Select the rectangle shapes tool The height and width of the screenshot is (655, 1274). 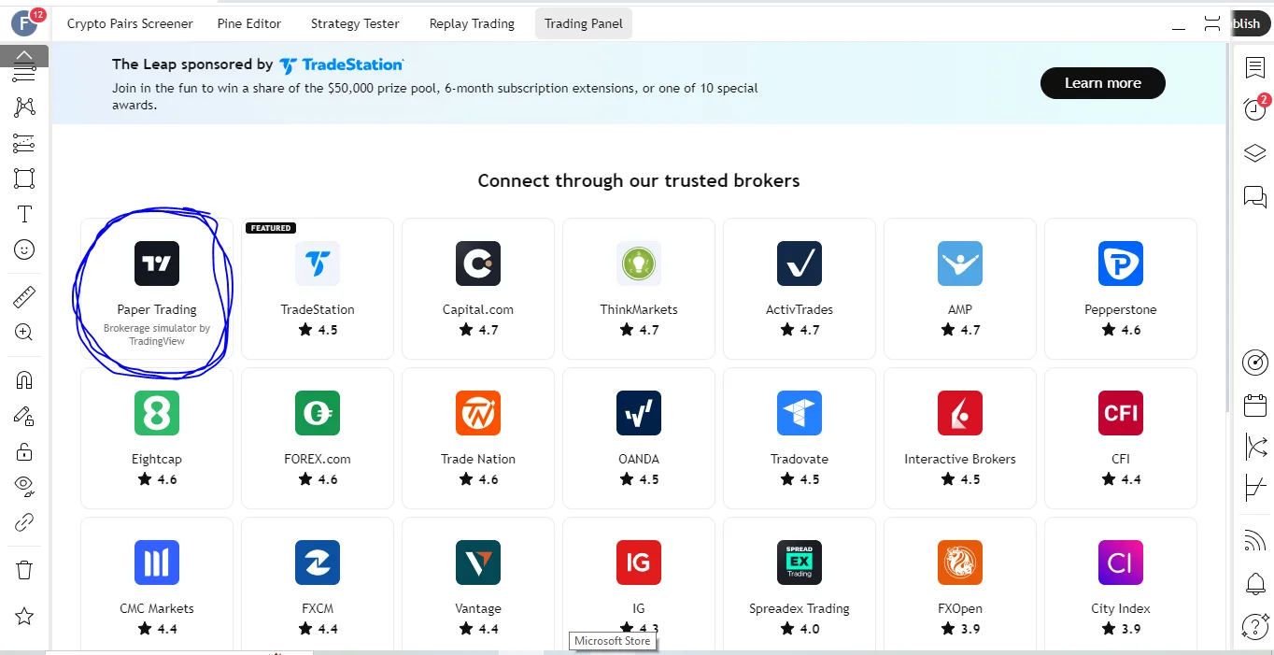coord(24,178)
